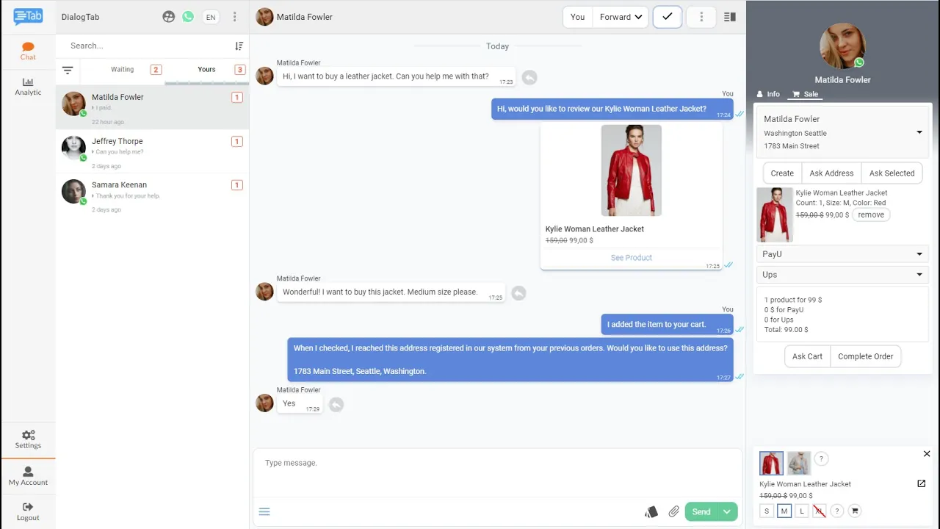Click the all-channels globe icon
The width and height of the screenshot is (940, 529).
(x=169, y=17)
